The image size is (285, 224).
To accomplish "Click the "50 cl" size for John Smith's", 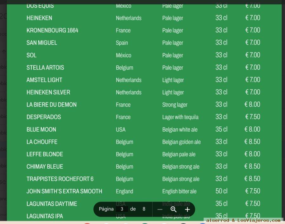I will 221,191.
